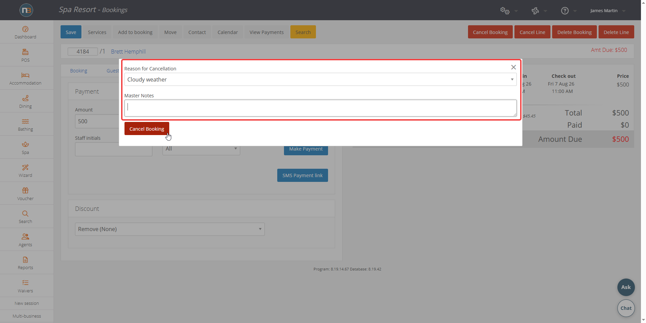Click the blue Save button
The height and width of the screenshot is (323, 646).
coord(71,32)
